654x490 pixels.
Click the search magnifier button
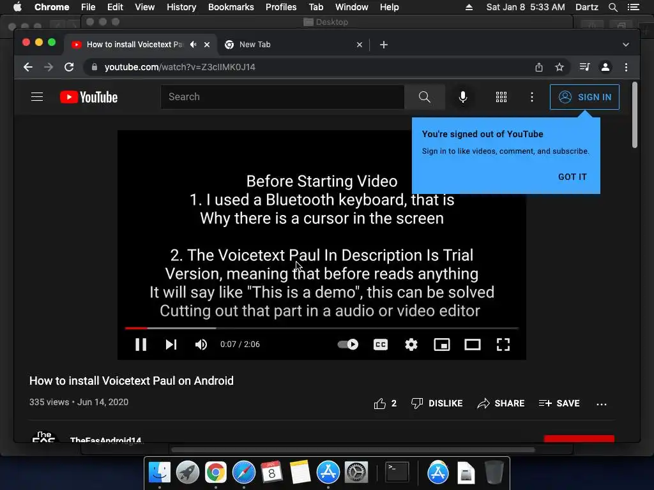coord(425,97)
